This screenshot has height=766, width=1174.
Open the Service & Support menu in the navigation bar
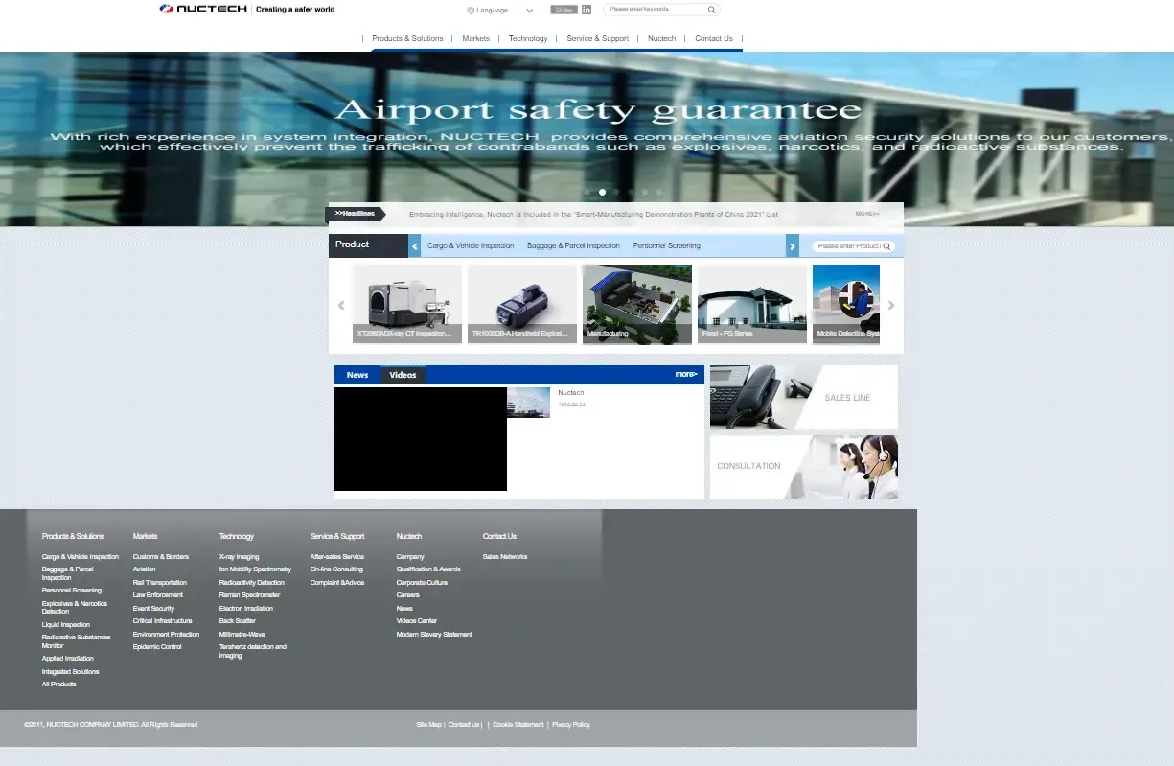(x=597, y=38)
